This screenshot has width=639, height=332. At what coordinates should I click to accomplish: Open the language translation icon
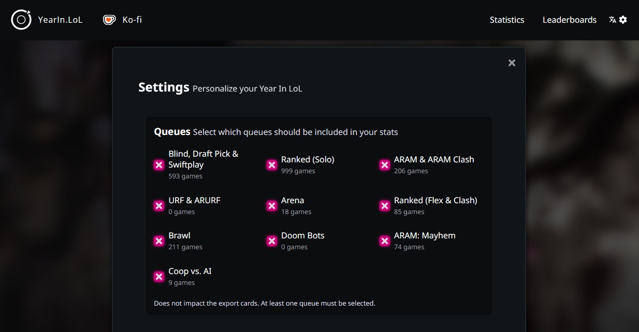point(613,20)
